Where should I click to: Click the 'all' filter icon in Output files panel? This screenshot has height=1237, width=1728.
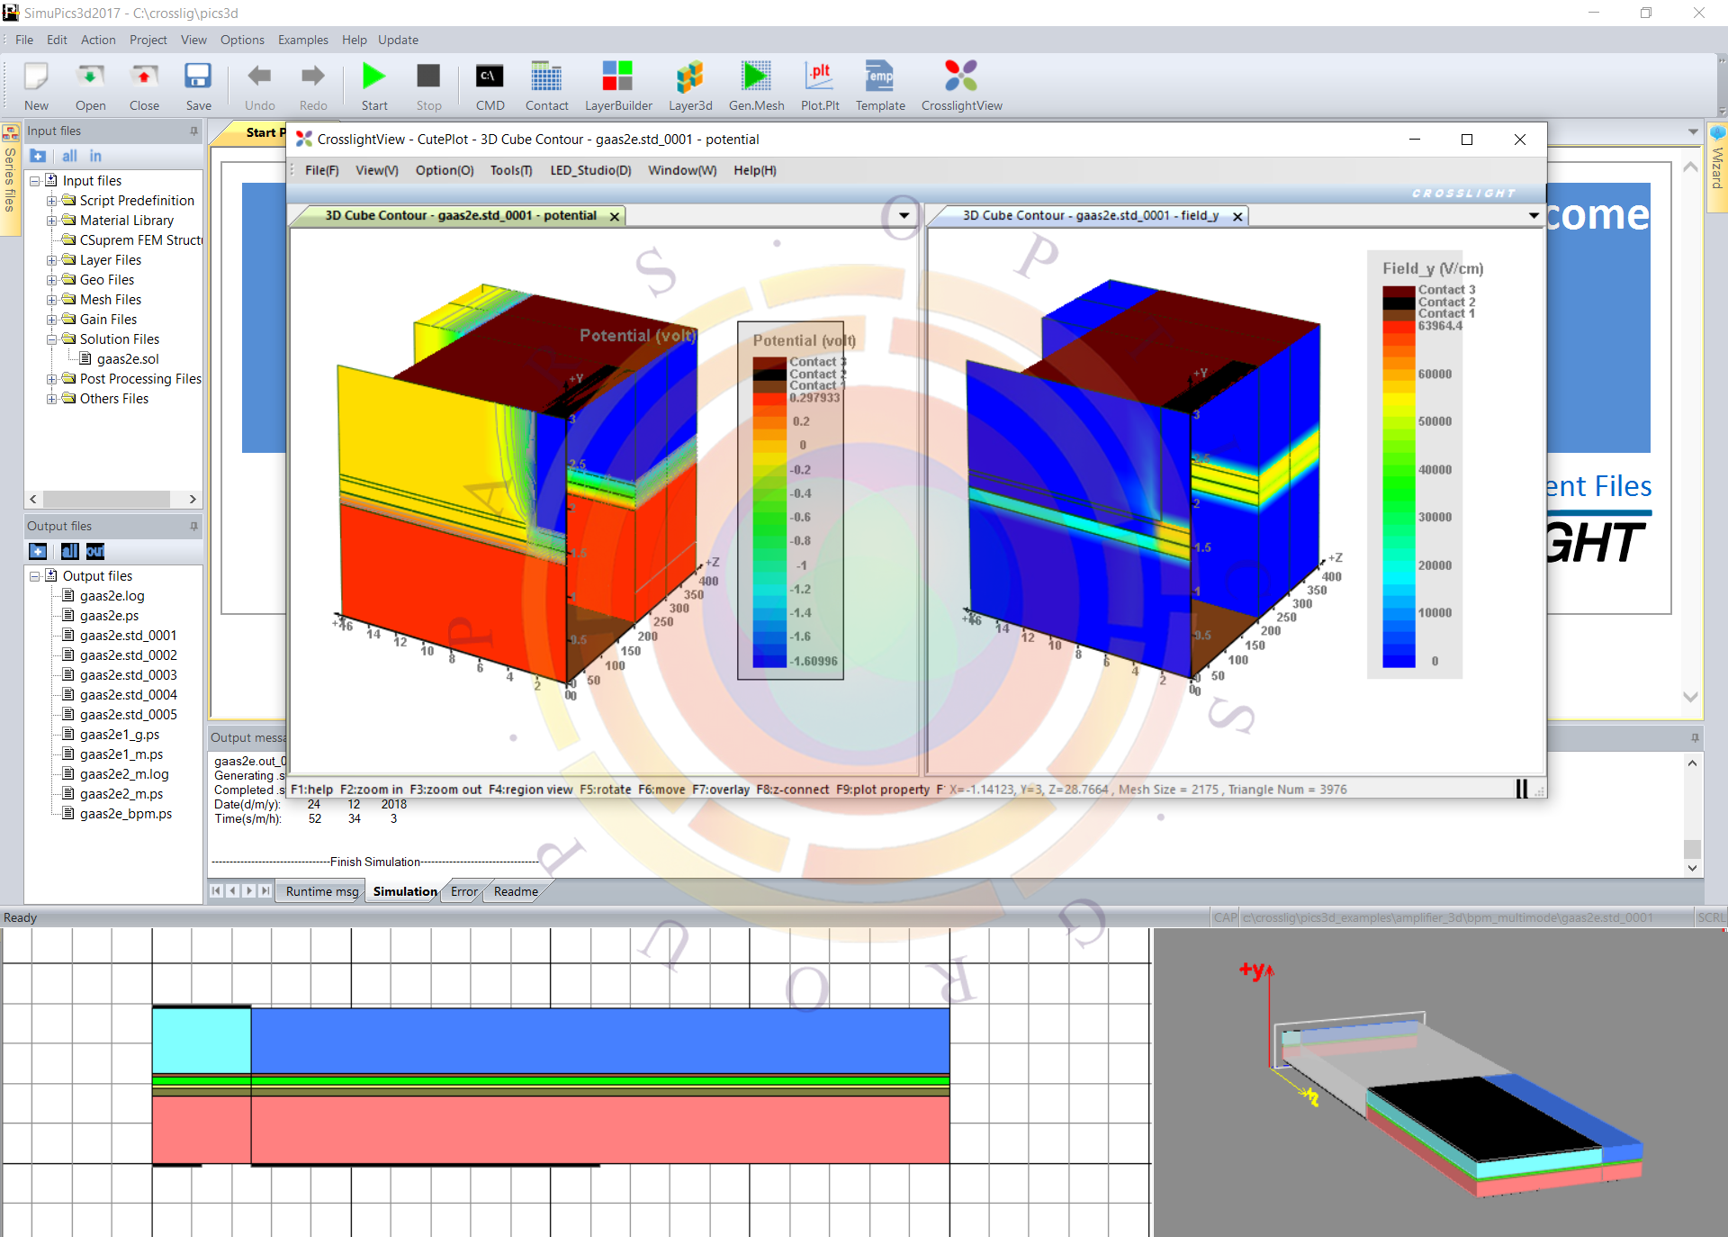tap(69, 551)
